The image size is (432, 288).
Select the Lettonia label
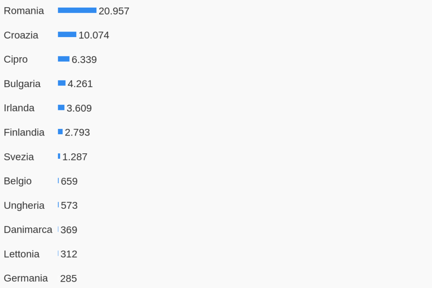point(21,254)
